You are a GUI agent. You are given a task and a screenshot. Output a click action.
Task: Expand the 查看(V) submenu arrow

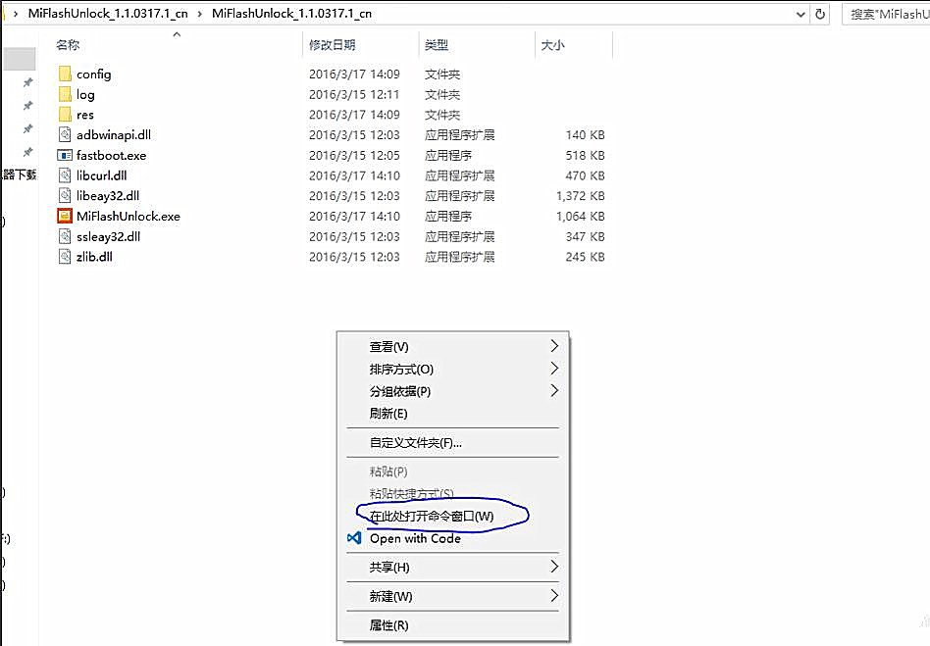coord(554,346)
